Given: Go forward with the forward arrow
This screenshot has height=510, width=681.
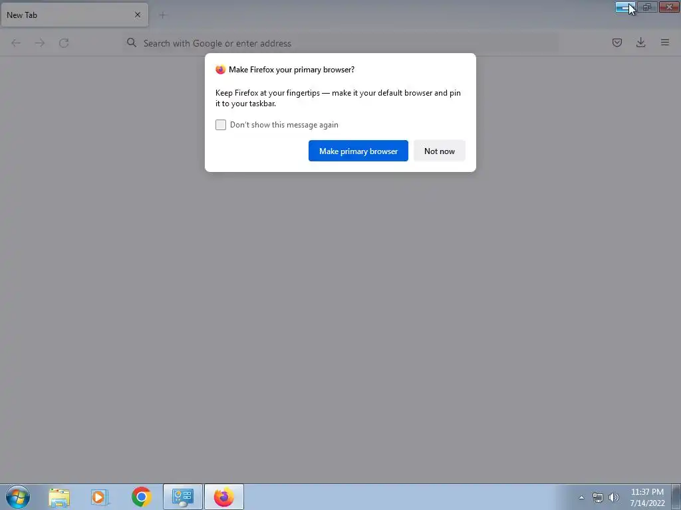Looking at the screenshot, I should [39, 43].
